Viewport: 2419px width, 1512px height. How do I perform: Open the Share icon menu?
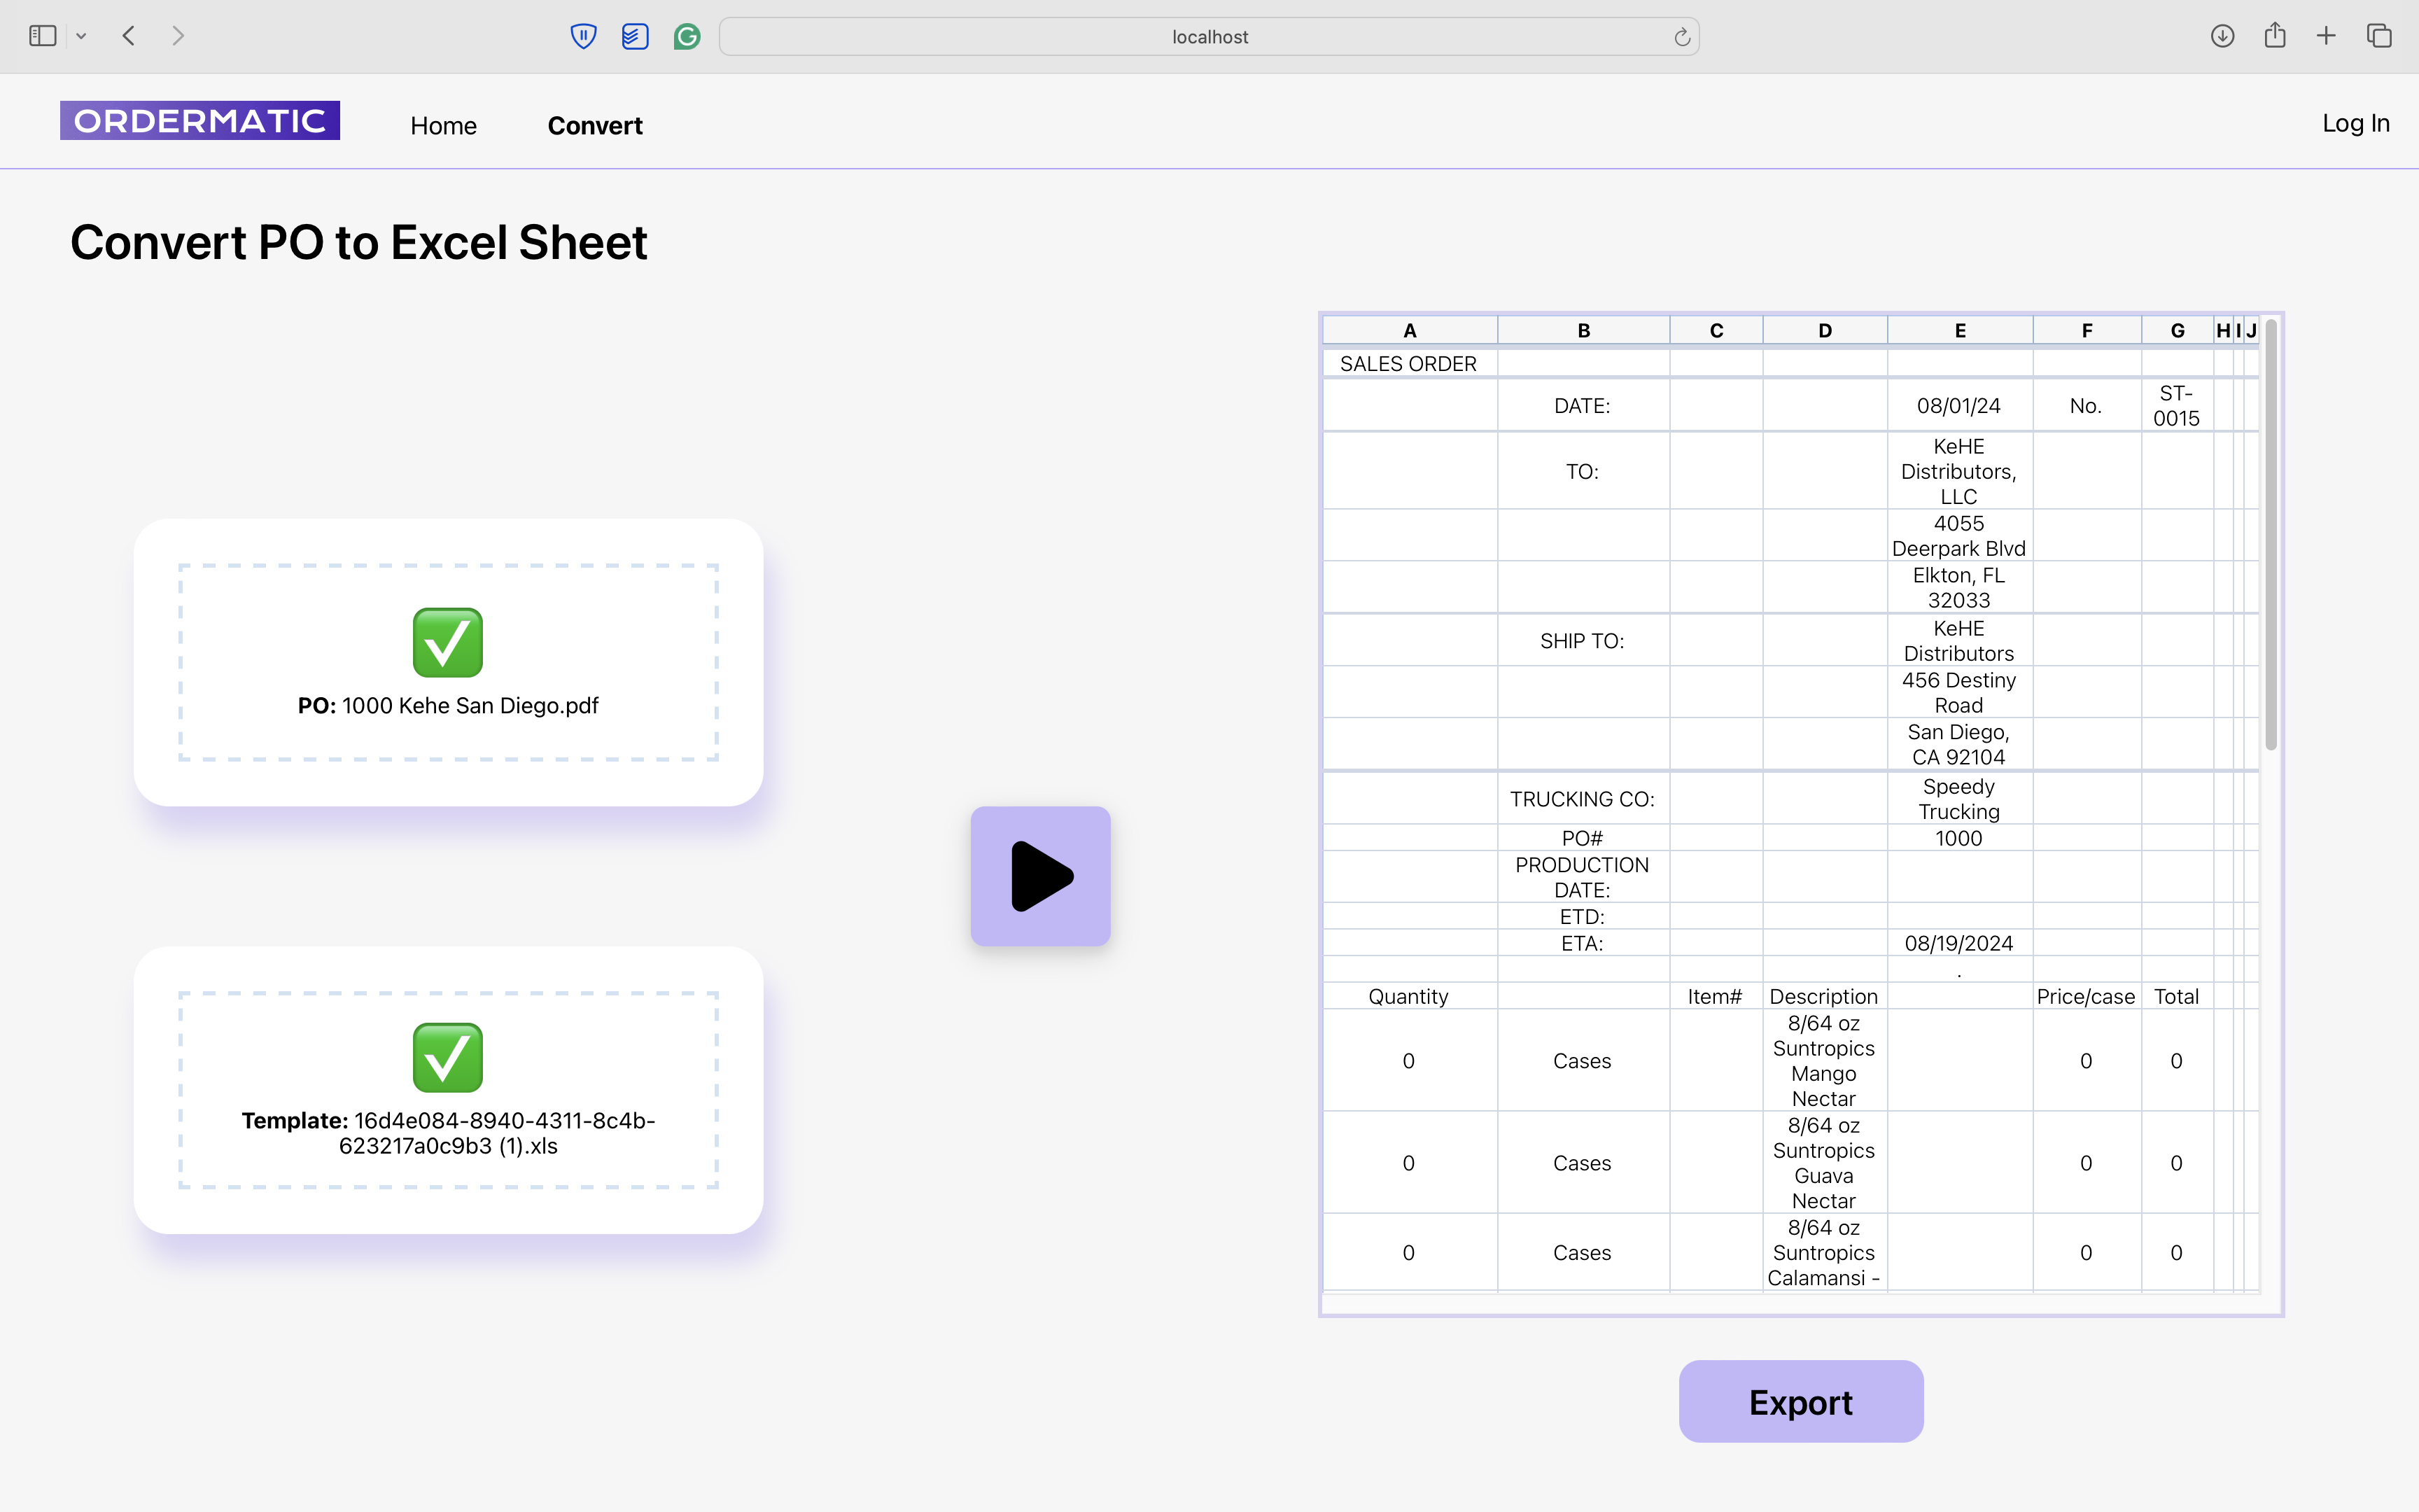[x=2275, y=36]
